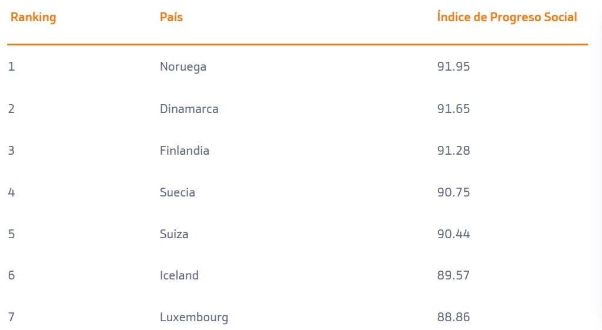Select the Luxembourg country cell
The image size is (602, 330).
(x=193, y=318)
